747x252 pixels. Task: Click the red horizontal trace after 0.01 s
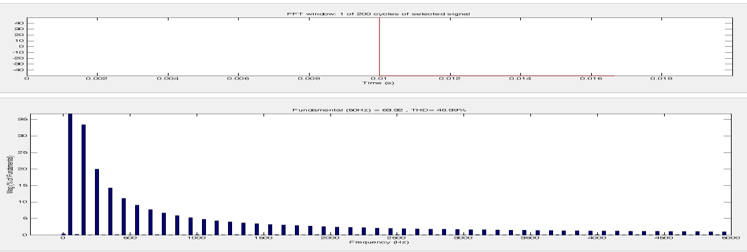coord(497,76)
